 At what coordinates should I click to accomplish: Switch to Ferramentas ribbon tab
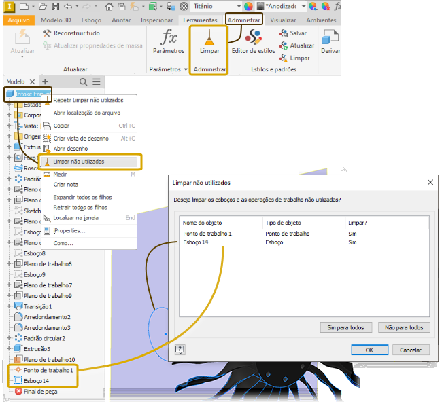(x=200, y=20)
